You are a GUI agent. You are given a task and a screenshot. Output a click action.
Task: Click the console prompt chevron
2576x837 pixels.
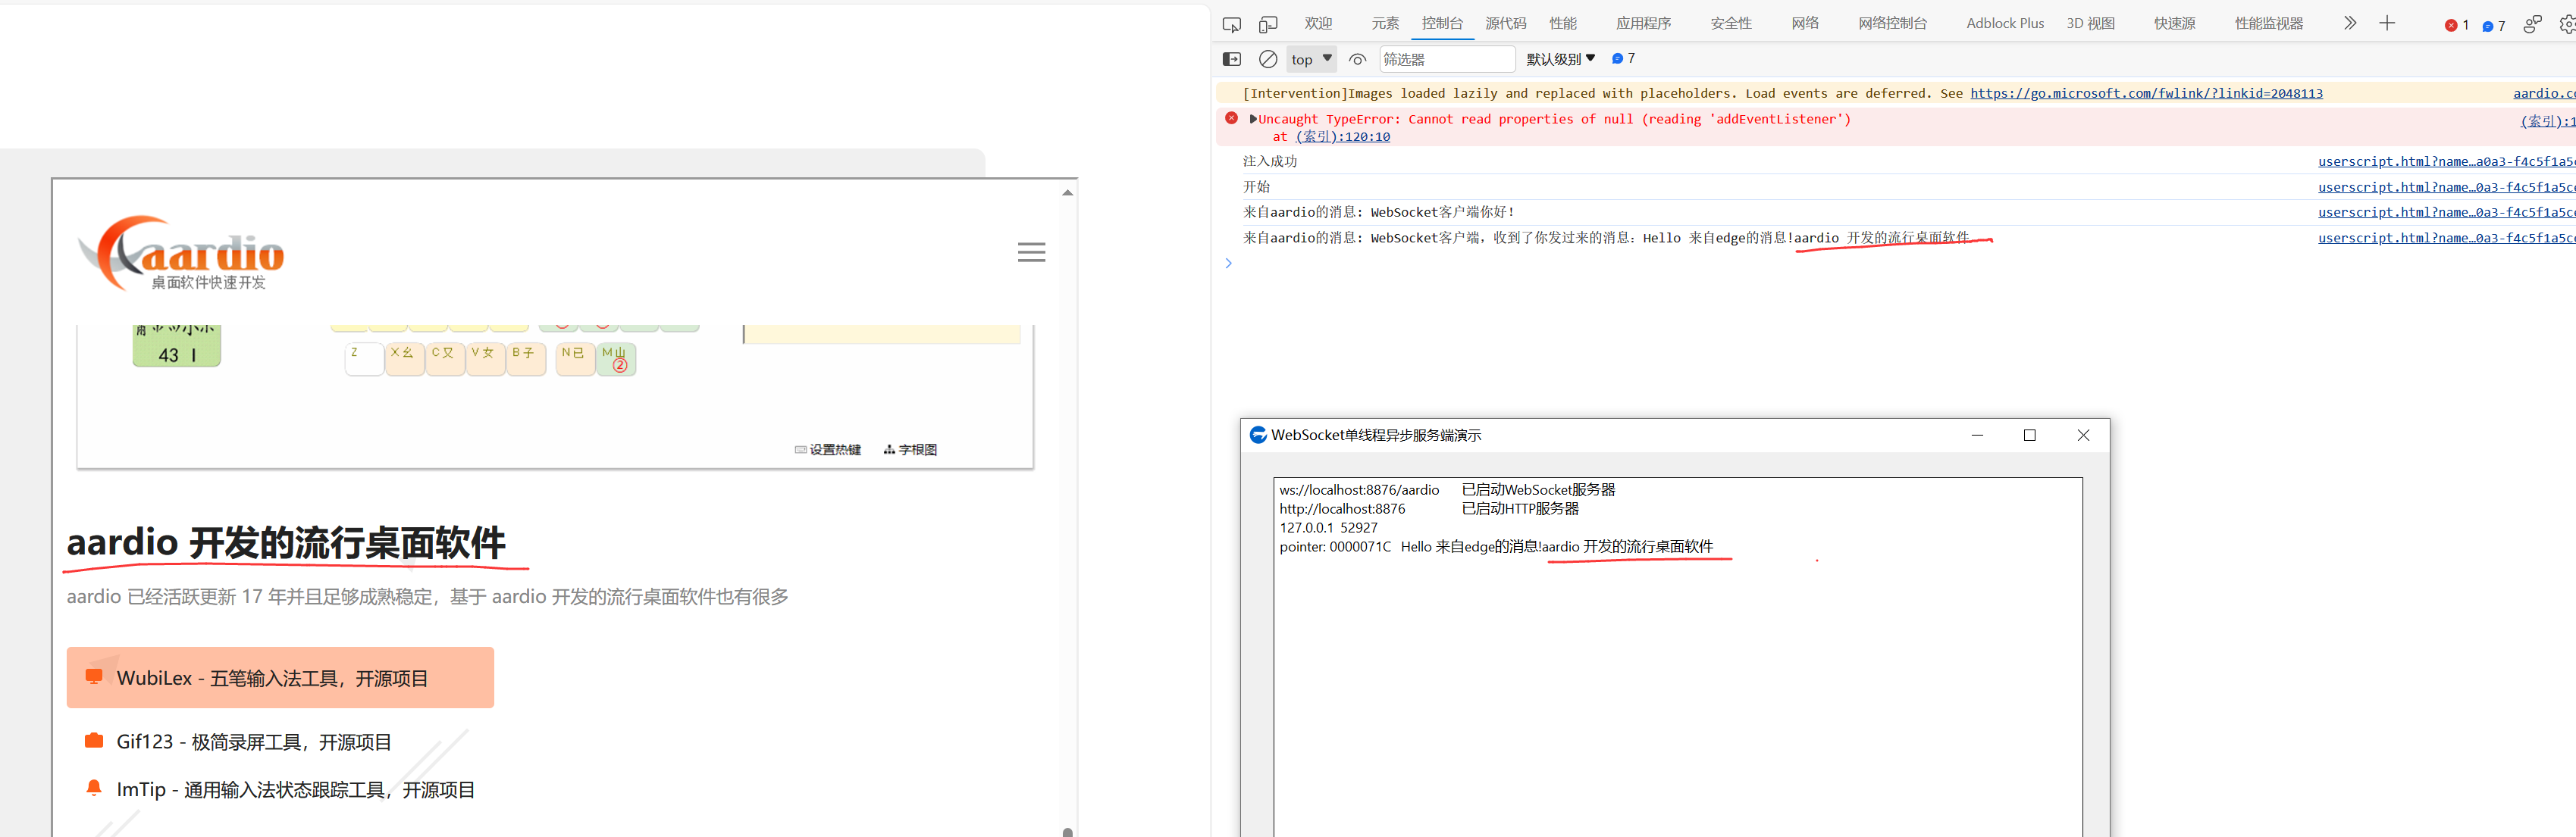point(1228,264)
